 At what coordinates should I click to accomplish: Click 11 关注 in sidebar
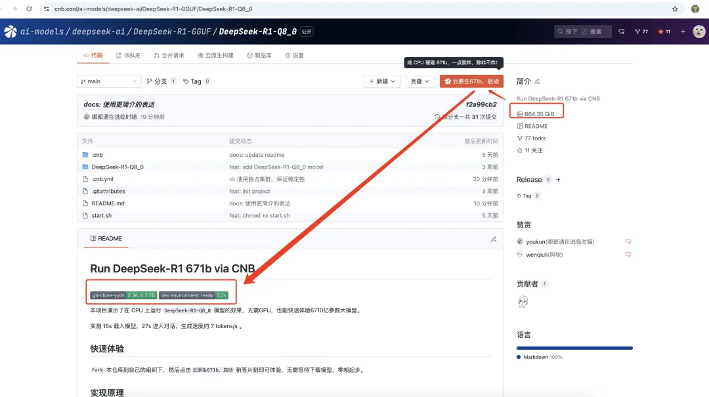pyautogui.click(x=530, y=150)
